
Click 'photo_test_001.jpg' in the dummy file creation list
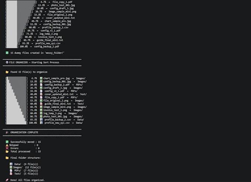63,5
